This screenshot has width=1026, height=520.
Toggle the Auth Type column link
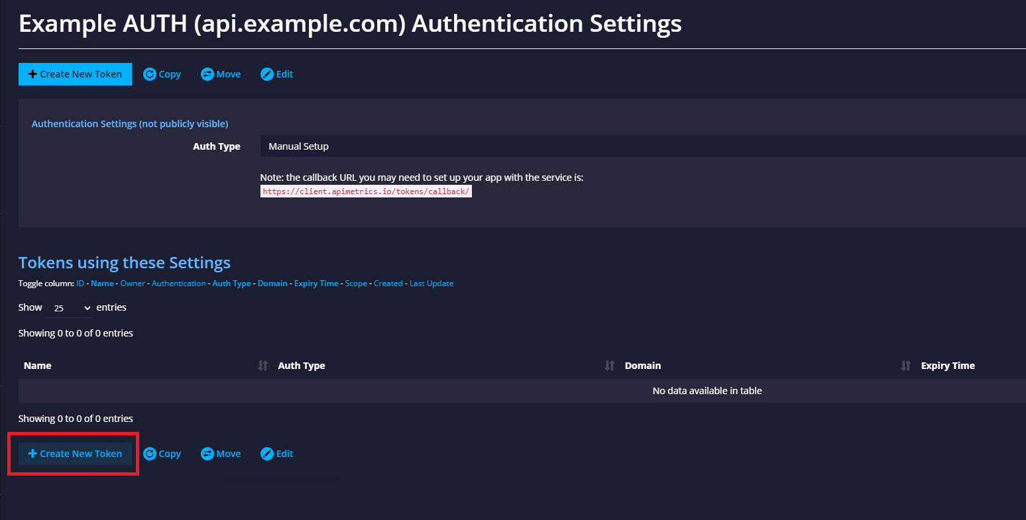pos(231,284)
